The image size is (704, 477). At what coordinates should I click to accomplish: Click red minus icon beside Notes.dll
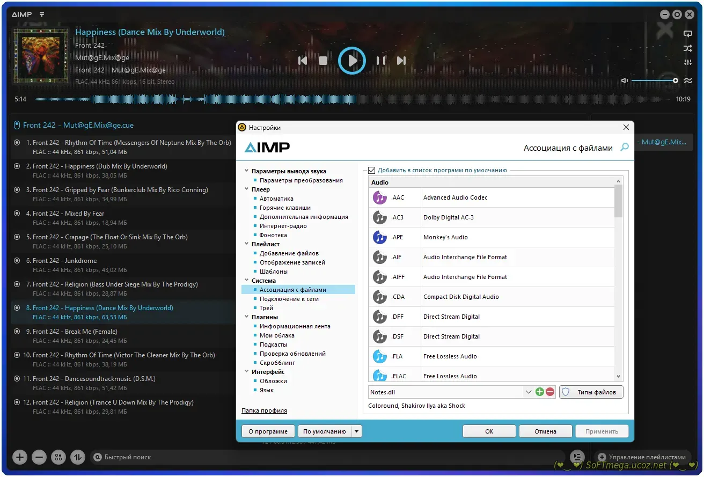[550, 392]
